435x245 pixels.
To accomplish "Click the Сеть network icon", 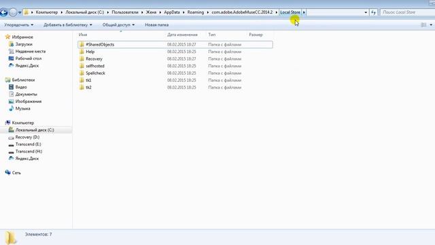I will click(7, 172).
